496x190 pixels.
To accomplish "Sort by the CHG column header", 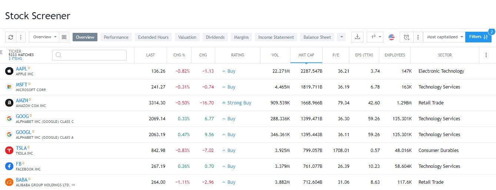I will [x=203, y=55].
